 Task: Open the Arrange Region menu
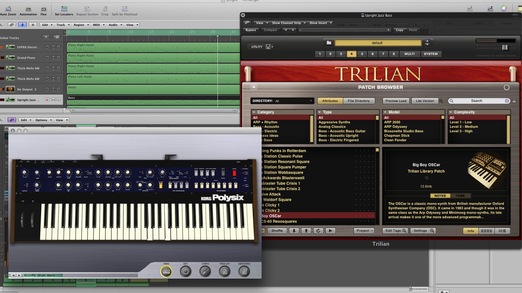coord(81,25)
